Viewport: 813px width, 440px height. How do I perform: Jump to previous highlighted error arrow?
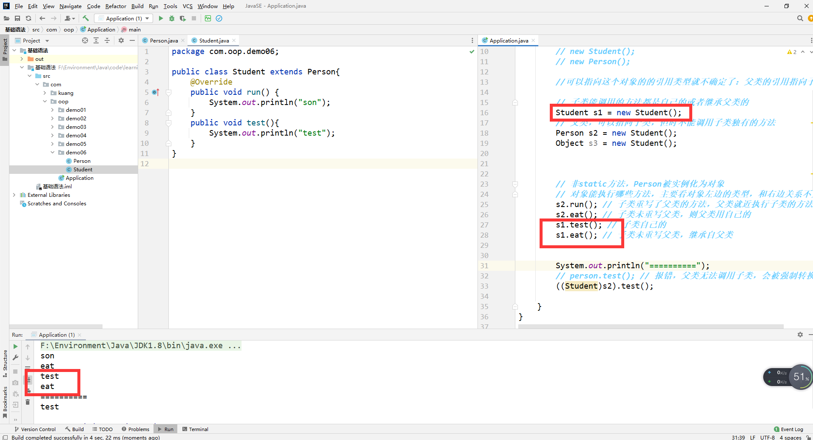[803, 52]
